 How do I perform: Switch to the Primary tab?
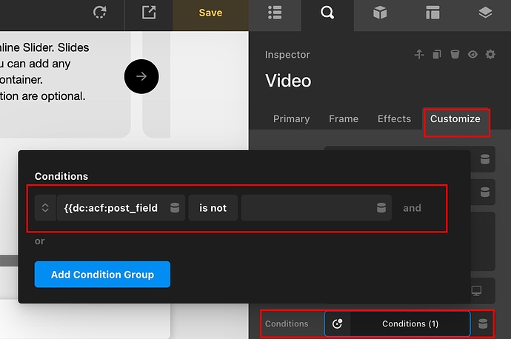(x=291, y=119)
